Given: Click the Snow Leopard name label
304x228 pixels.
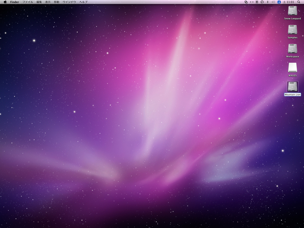Looking at the screenshot, I should click(292, 19).
